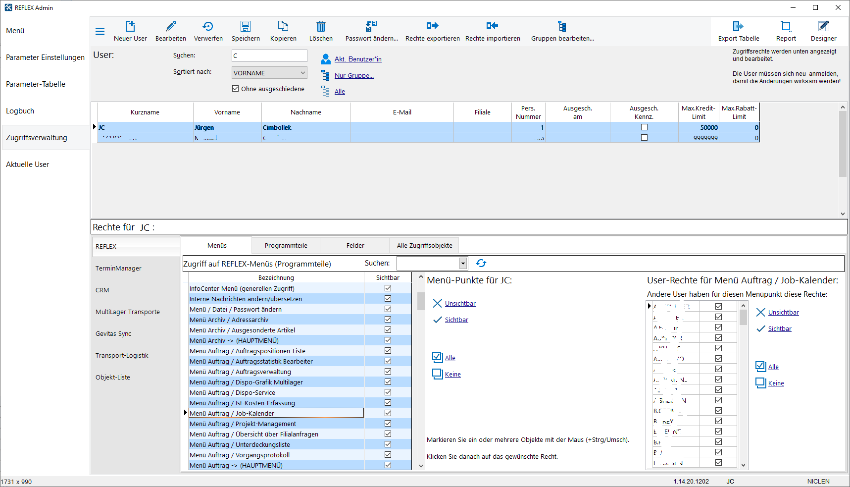Import rights with Rechte importieren
The width and height of the screenshot is (850, 487).
[493, 31]
